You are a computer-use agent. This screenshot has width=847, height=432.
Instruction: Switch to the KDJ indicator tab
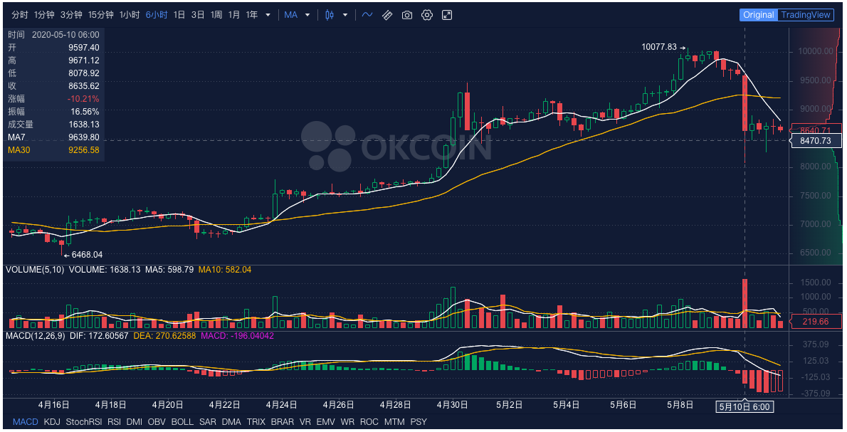point(51,421)
